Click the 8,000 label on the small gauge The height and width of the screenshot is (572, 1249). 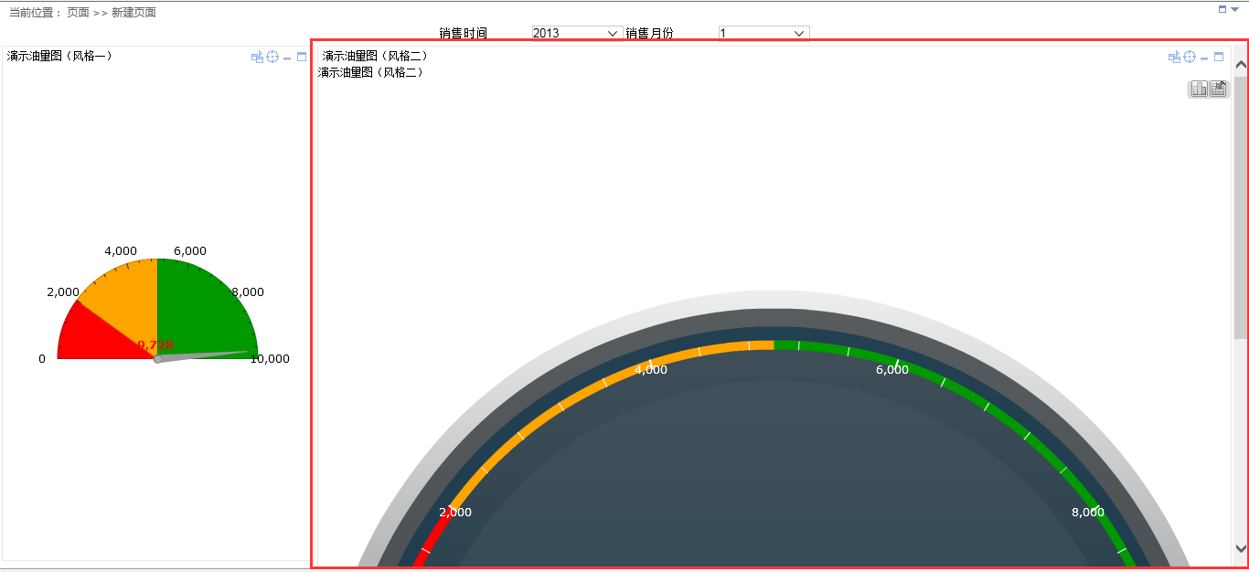248,292
